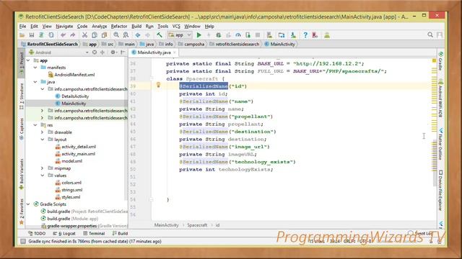
Task: Click the Save All toolbar icon
Action: pyautogui.click(x=32, y=35)
